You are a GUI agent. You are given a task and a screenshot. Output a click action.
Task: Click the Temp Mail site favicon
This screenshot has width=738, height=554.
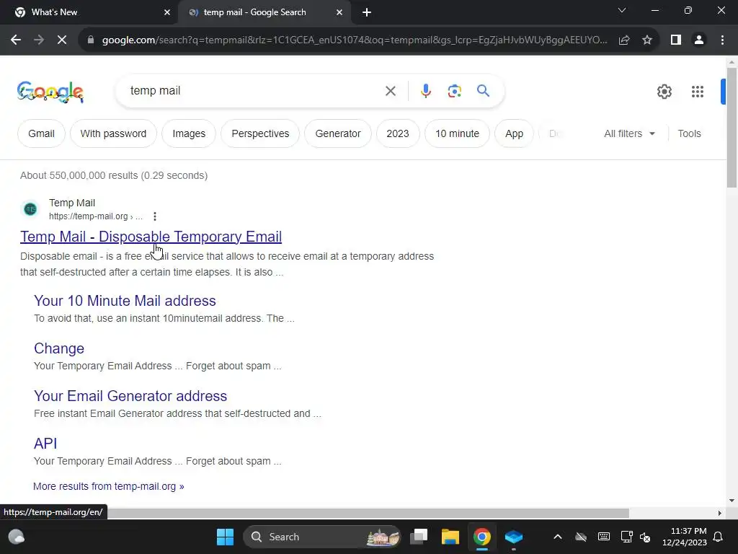[x=30, y=208]
